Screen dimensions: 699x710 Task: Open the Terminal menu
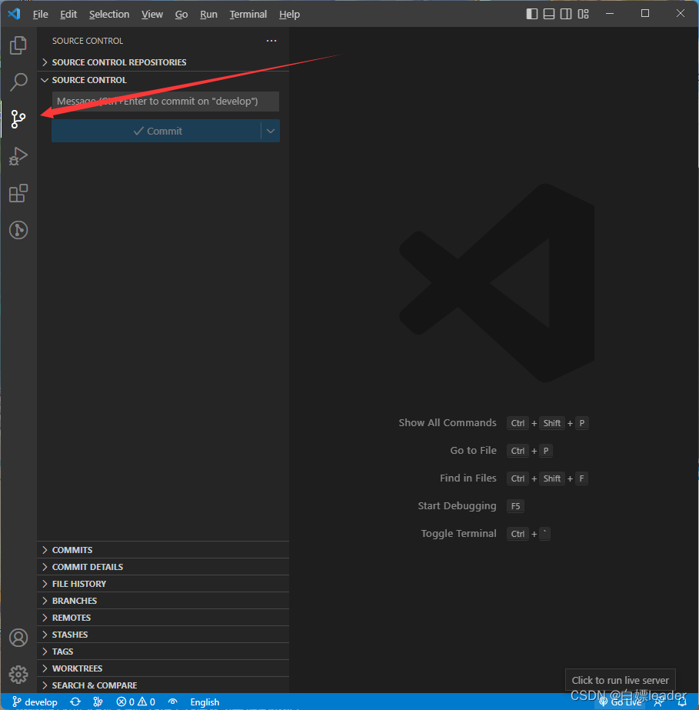tap(248, 15)
